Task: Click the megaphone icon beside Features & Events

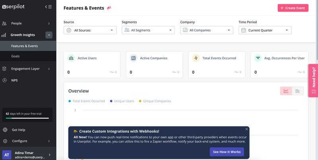Action: pyautogui.click(x=109, y=8)
